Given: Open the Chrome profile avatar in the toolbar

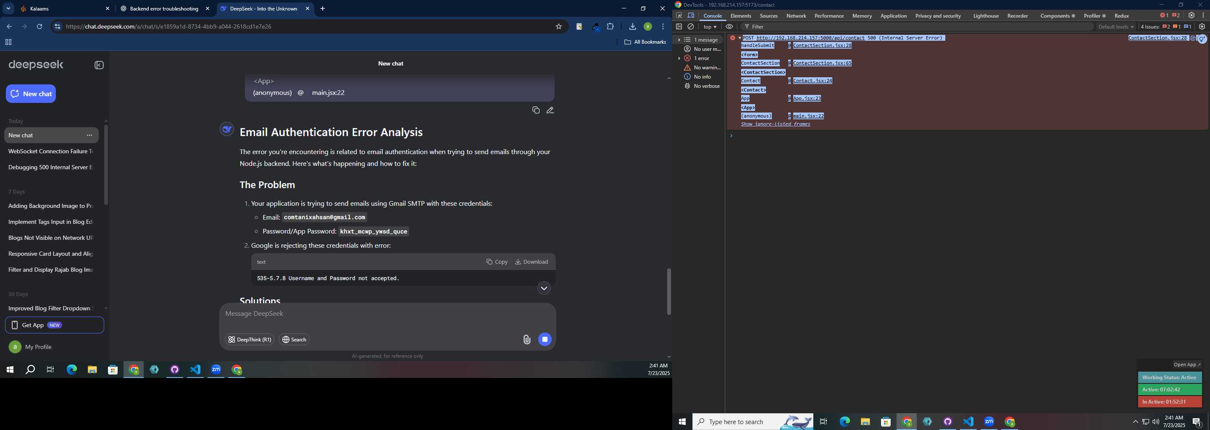Looking at the screenshot, I should (648, 27).
